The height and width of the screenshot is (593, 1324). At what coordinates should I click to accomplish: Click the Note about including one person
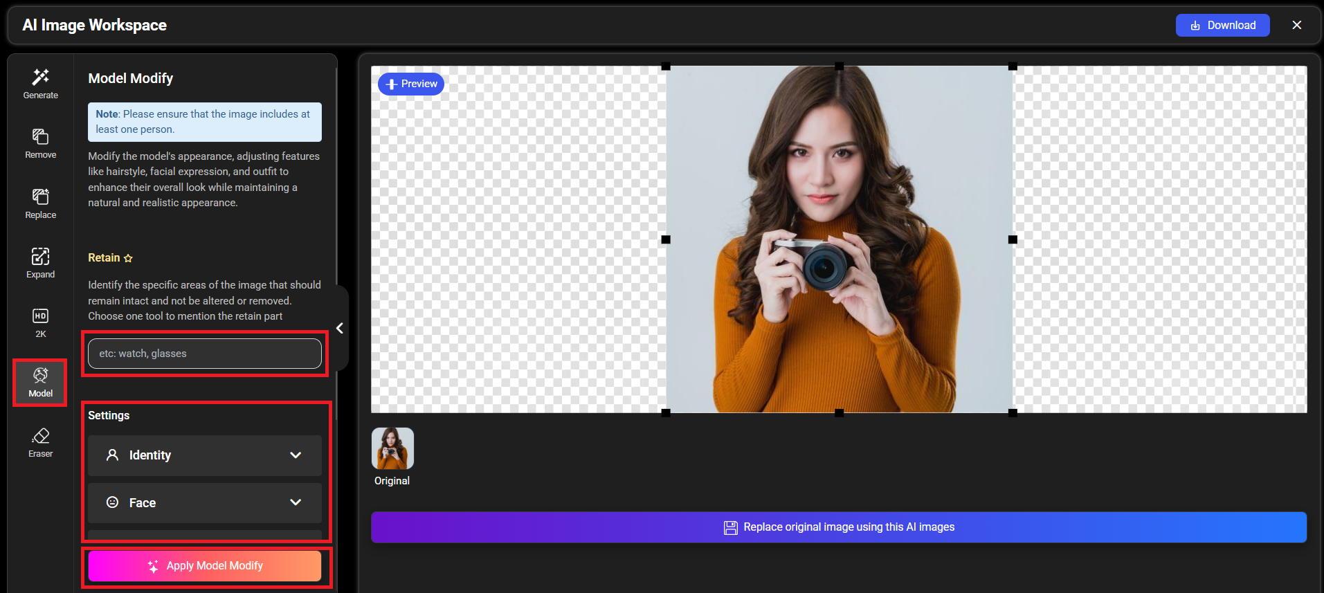(205, 122)
